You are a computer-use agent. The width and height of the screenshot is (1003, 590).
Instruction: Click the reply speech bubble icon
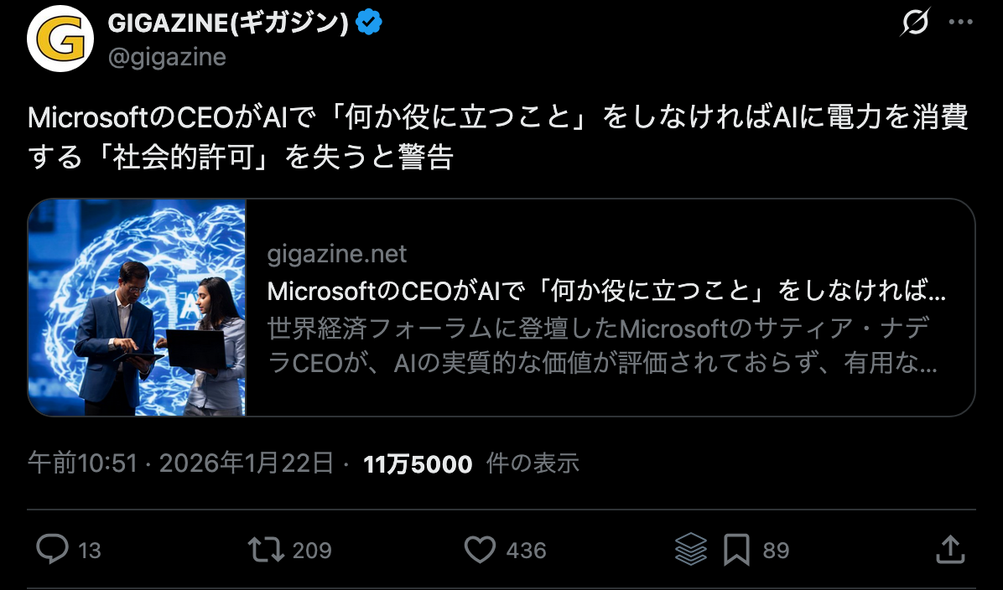coord(53,550)
